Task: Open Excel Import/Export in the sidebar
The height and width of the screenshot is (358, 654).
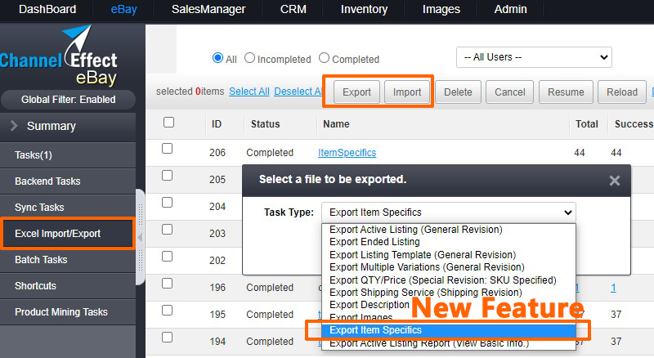Action: point(68,234)
